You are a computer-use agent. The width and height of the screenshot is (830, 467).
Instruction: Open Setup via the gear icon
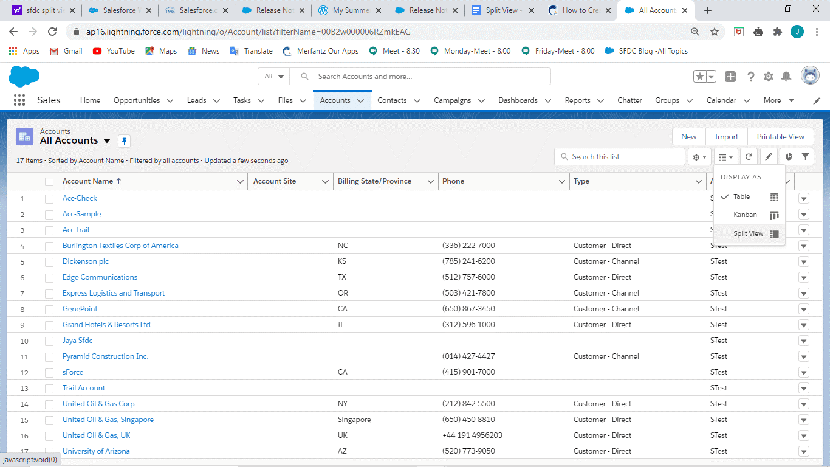click(768, 77)
